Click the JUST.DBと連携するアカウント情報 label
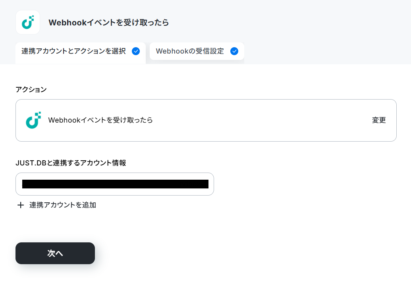This screenshot has height=286, width=411. 71,163
